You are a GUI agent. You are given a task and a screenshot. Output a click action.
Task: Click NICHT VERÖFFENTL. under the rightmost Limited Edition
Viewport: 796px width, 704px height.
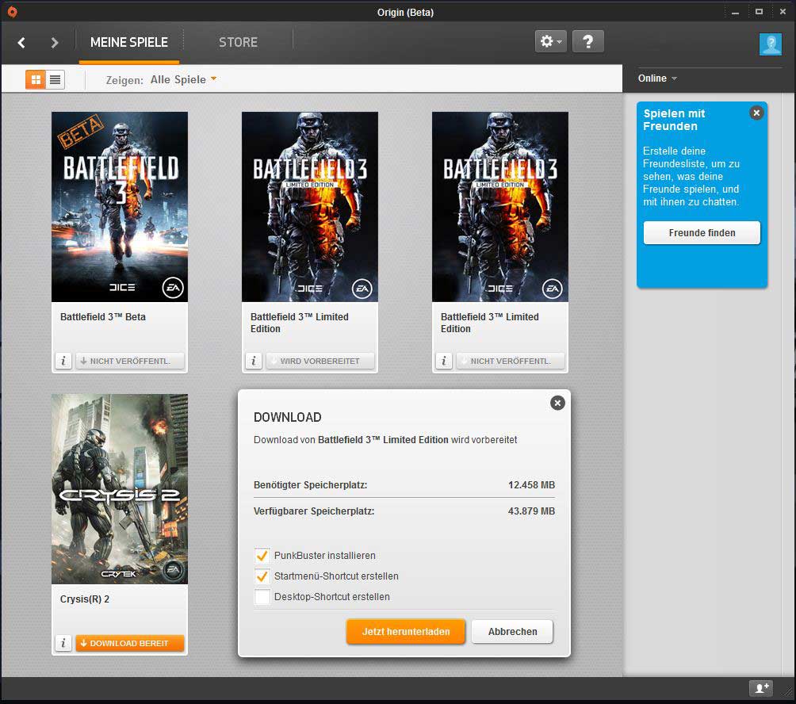tap(511, 361)
